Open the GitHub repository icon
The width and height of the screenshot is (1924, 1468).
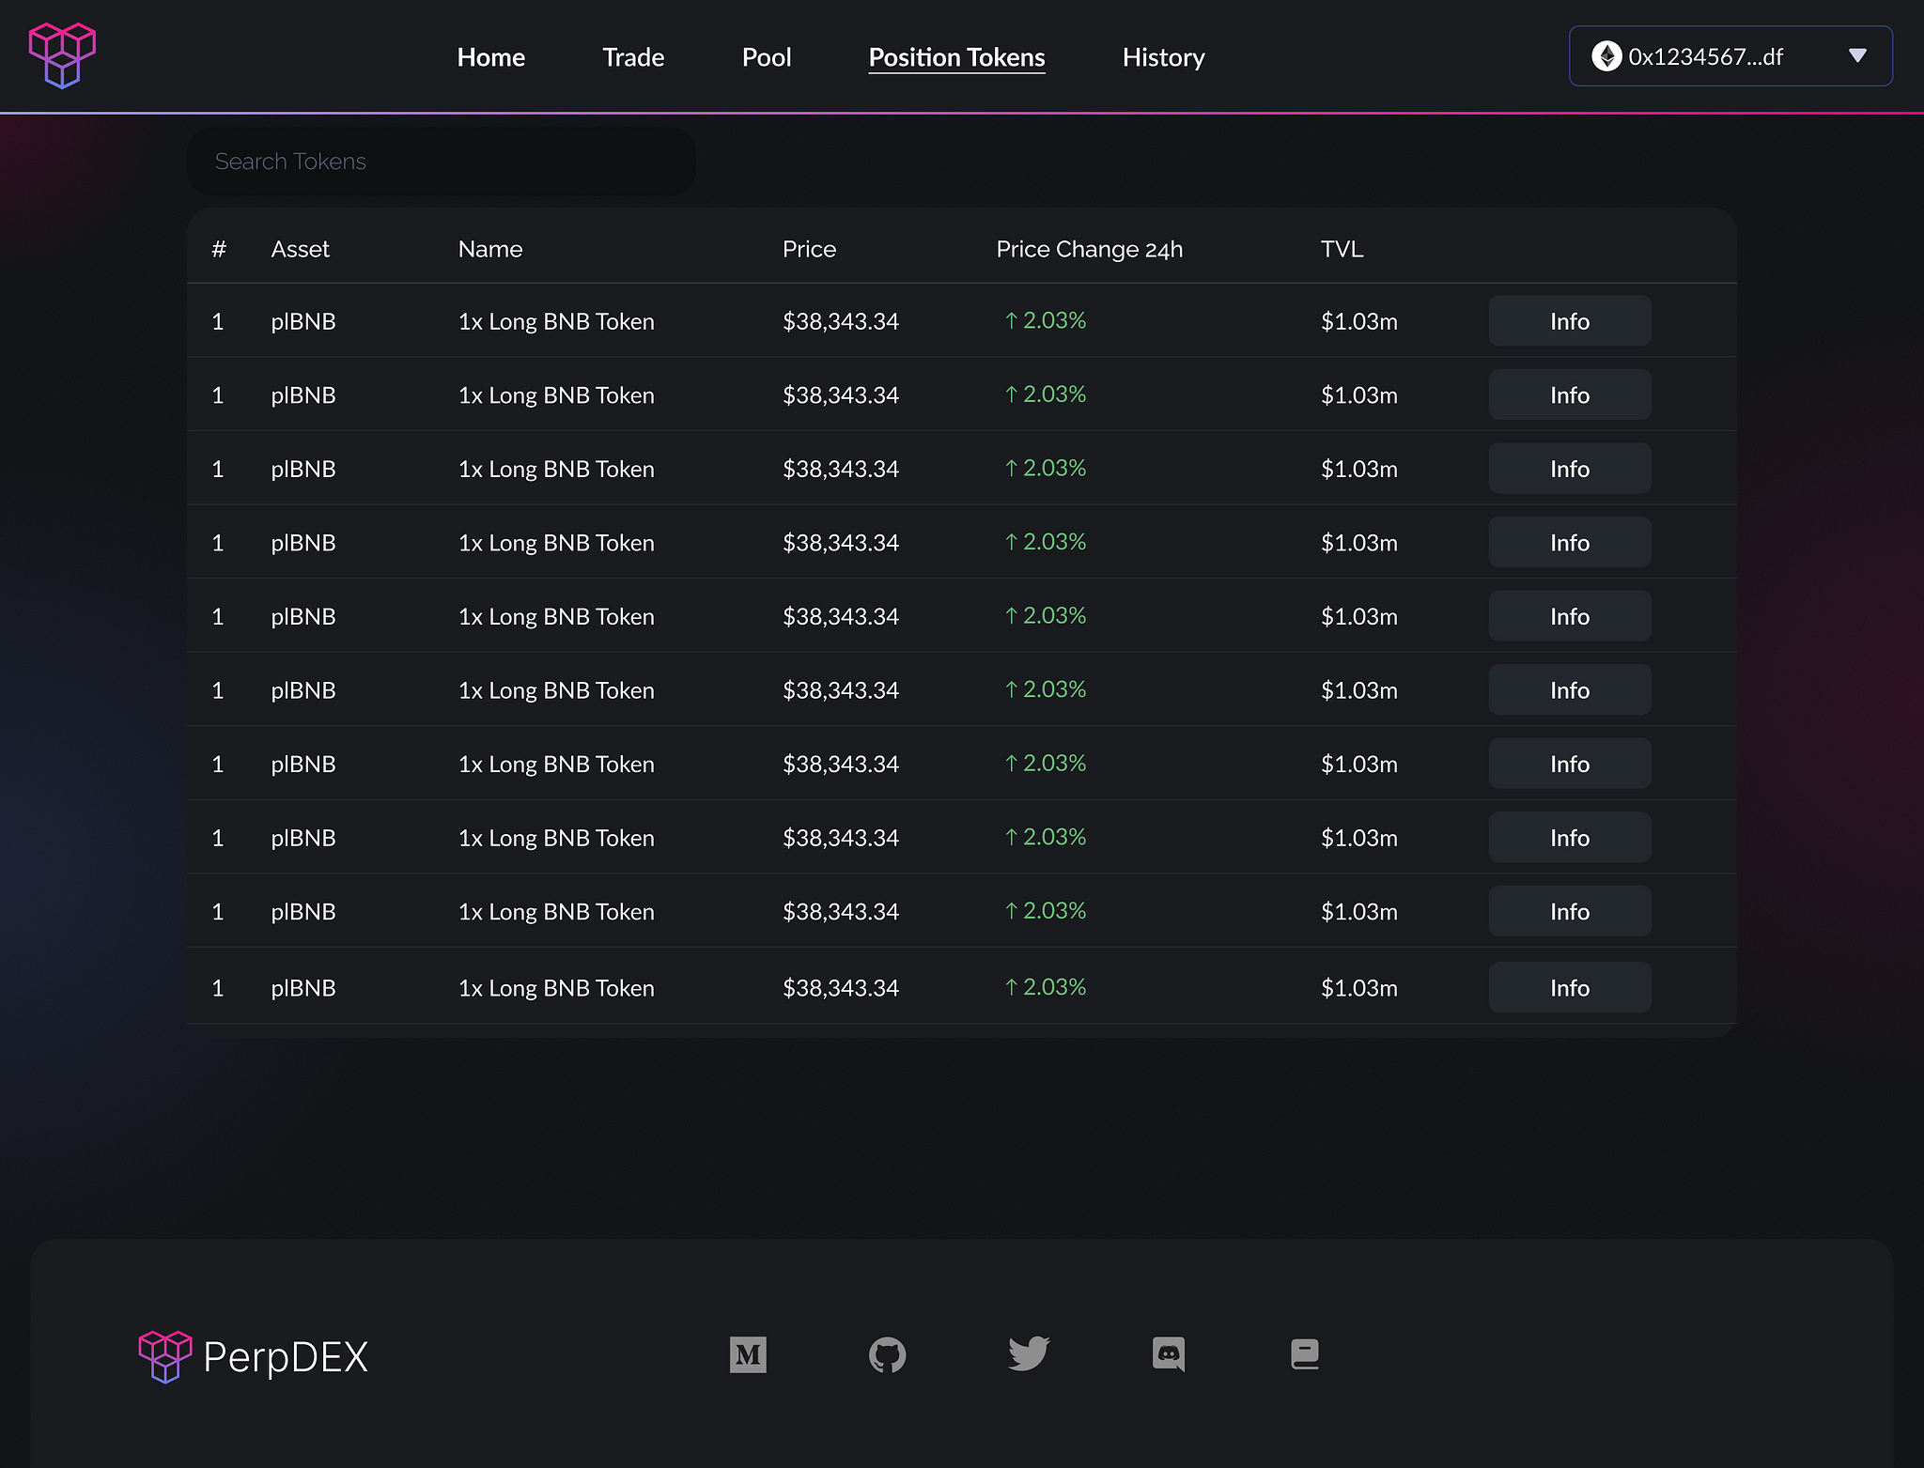[x=888, y=1354]
